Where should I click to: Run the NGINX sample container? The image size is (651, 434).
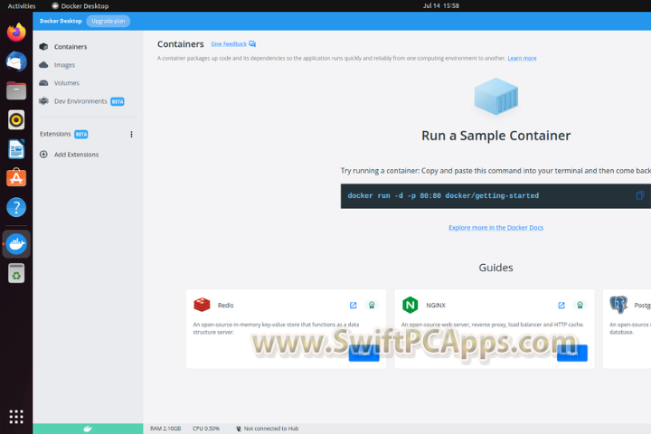(572, 353)
